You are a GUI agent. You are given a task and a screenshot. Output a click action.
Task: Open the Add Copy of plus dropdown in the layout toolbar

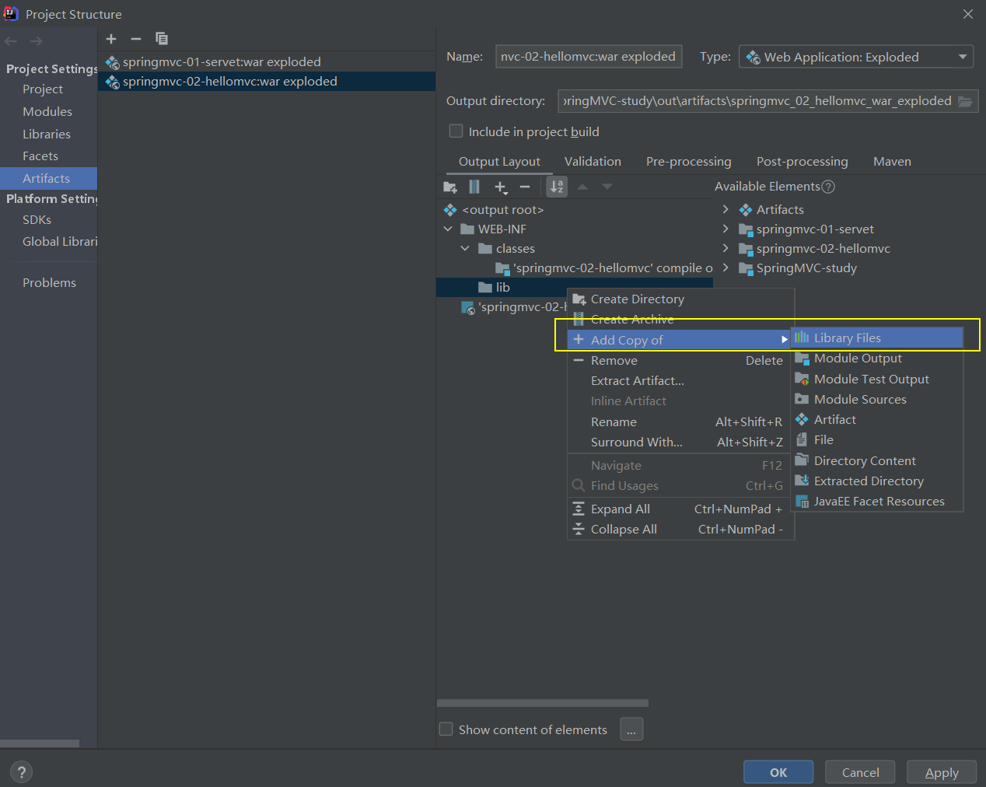point(501,187)
